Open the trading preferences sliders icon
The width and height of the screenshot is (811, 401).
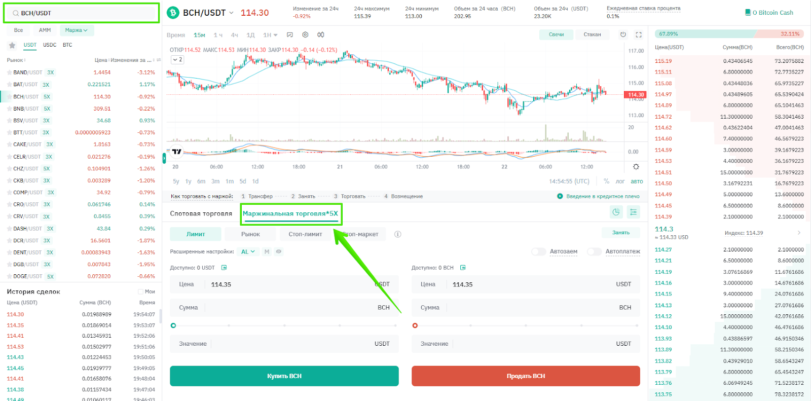pos(634,212)
